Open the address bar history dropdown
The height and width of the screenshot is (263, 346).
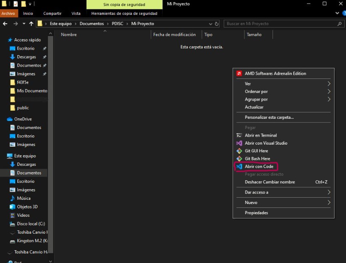(x=211, y=24)
